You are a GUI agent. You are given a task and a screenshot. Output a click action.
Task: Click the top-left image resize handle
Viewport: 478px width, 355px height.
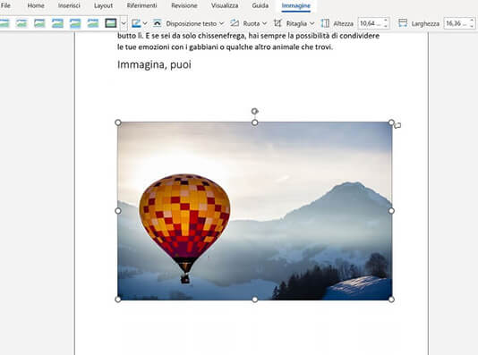(118, 123)
